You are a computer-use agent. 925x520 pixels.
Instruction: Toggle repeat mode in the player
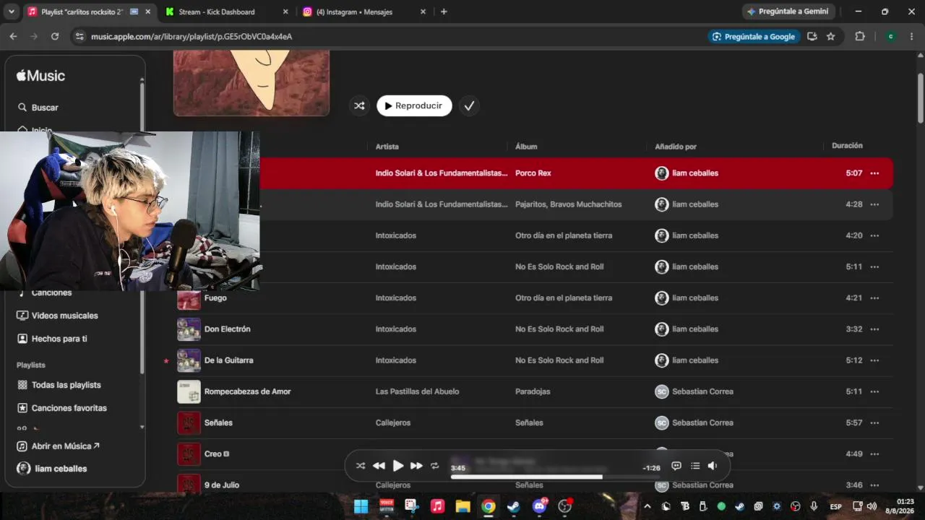tap(435, 466)
